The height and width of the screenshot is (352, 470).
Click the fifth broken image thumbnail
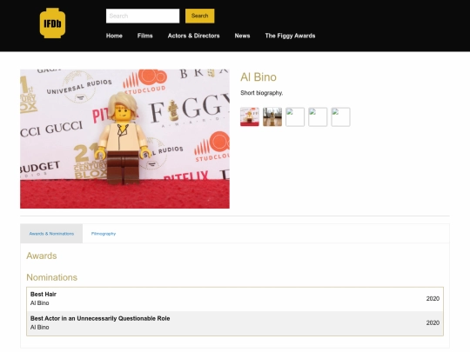tap(340, 116)
